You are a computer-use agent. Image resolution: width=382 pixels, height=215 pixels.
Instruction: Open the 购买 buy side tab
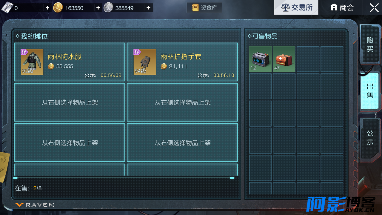(x=370, y=44)
